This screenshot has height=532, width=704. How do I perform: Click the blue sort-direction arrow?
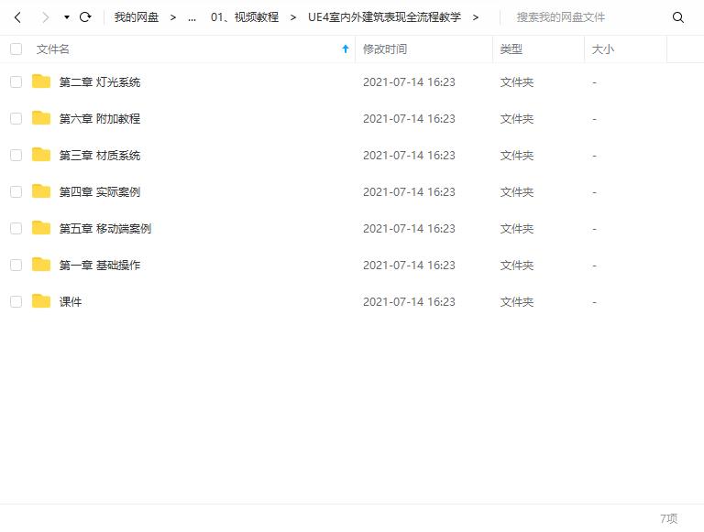coord(346,49)
